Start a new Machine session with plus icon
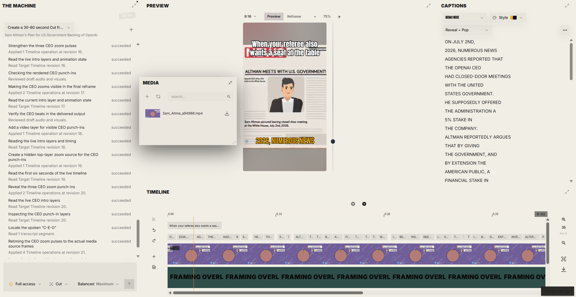This screenshot has height=297, width=576. tap(131, 29)
